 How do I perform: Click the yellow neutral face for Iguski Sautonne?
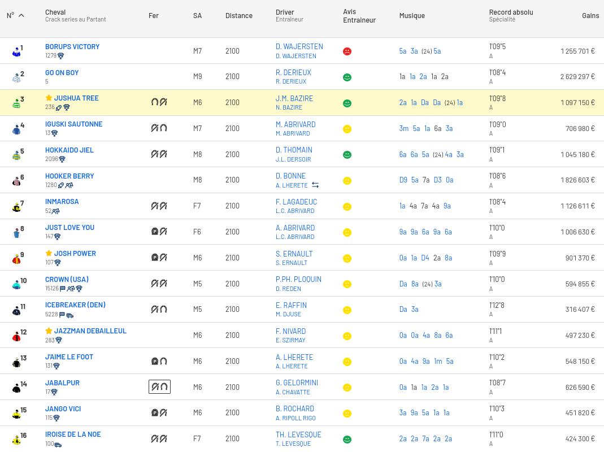coord(347,129)
